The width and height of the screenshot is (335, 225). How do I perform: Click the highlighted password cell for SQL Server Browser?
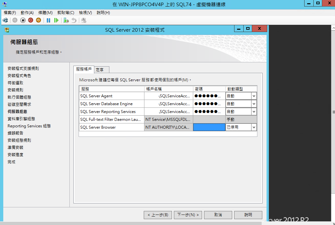(209, 127)
